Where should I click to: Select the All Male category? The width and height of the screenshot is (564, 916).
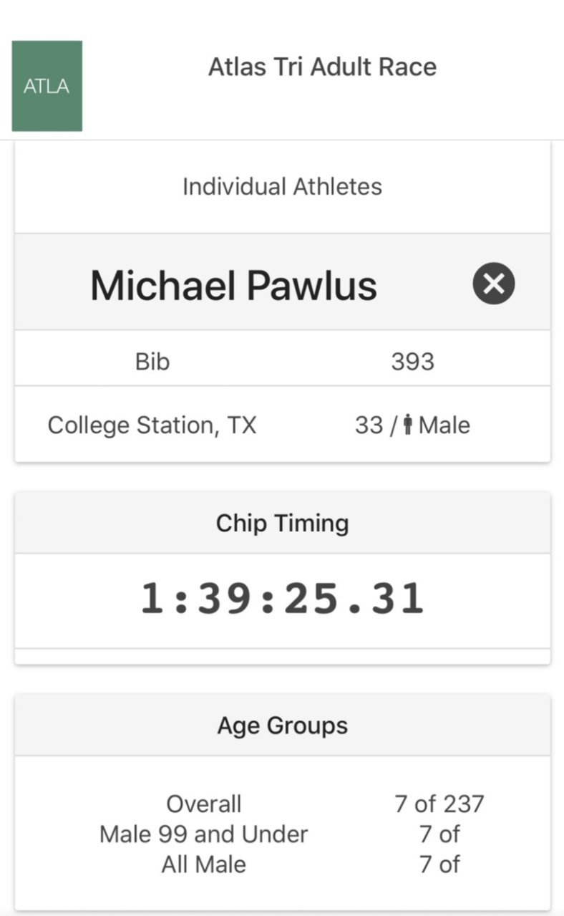[x=204, y=864]
